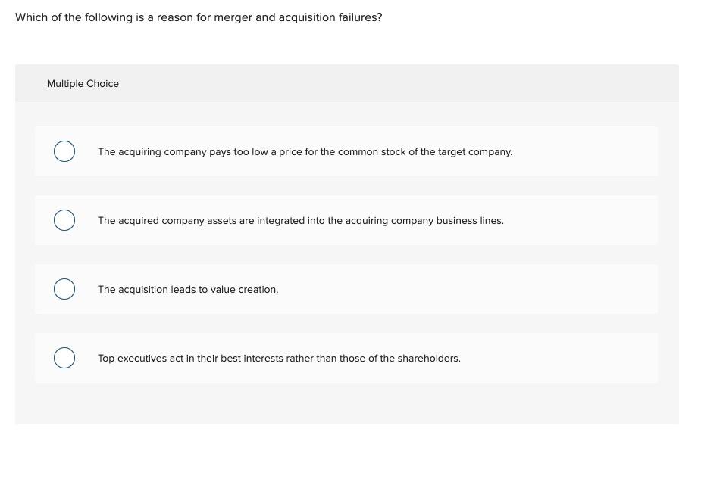The image size is (723, 491).
Task: Choose the answer stating acquisition leads to value creation
Action: (188, 289)
